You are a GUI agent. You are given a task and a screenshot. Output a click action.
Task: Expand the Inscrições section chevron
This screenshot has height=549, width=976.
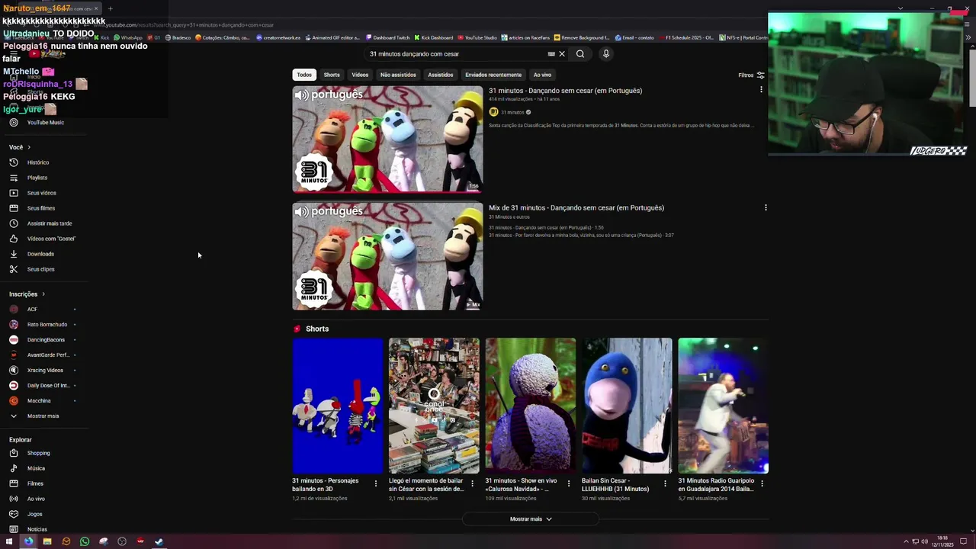point(43,294)
